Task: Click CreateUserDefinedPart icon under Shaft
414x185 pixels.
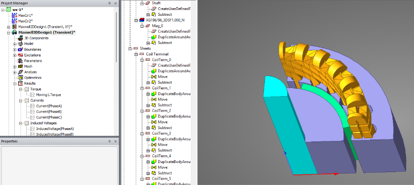Action: 154,9
